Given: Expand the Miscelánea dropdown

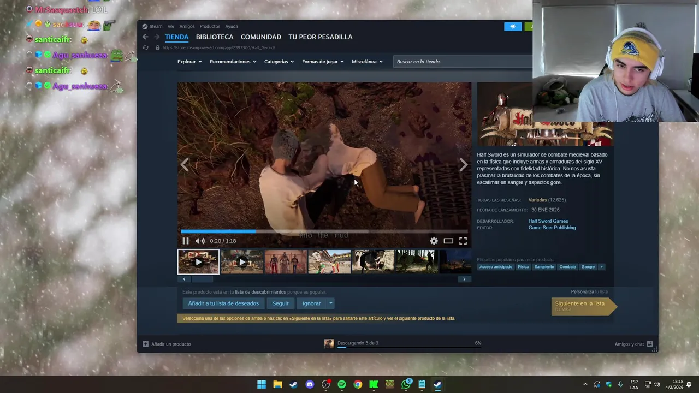Looking at the screenshot, I should pos(367,62).
